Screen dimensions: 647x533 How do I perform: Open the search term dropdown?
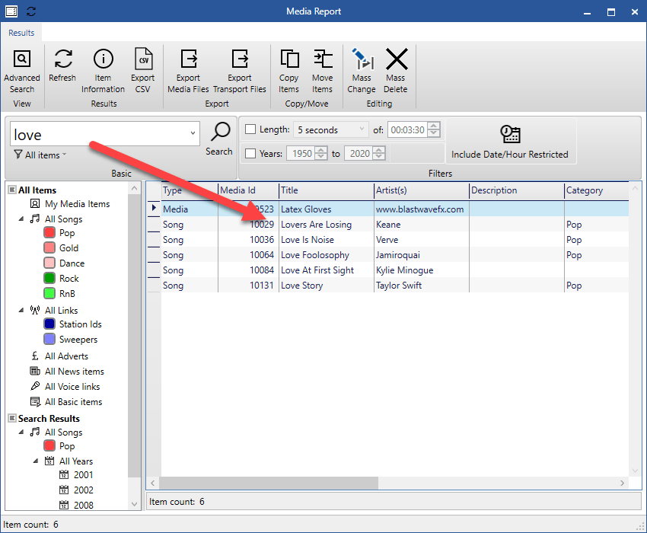(193, 133)
